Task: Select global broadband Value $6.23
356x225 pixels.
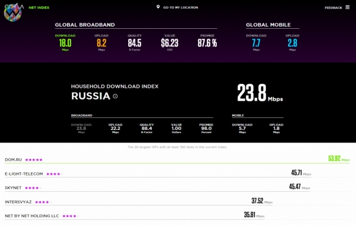Action: 170,42
